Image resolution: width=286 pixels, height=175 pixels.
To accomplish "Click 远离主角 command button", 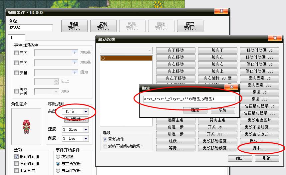I will click(176, 120).
